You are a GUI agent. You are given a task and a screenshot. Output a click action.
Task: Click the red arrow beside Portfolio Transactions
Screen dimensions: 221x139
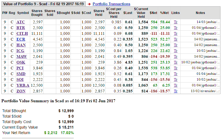pyautogui.click(x=89, y=4)
